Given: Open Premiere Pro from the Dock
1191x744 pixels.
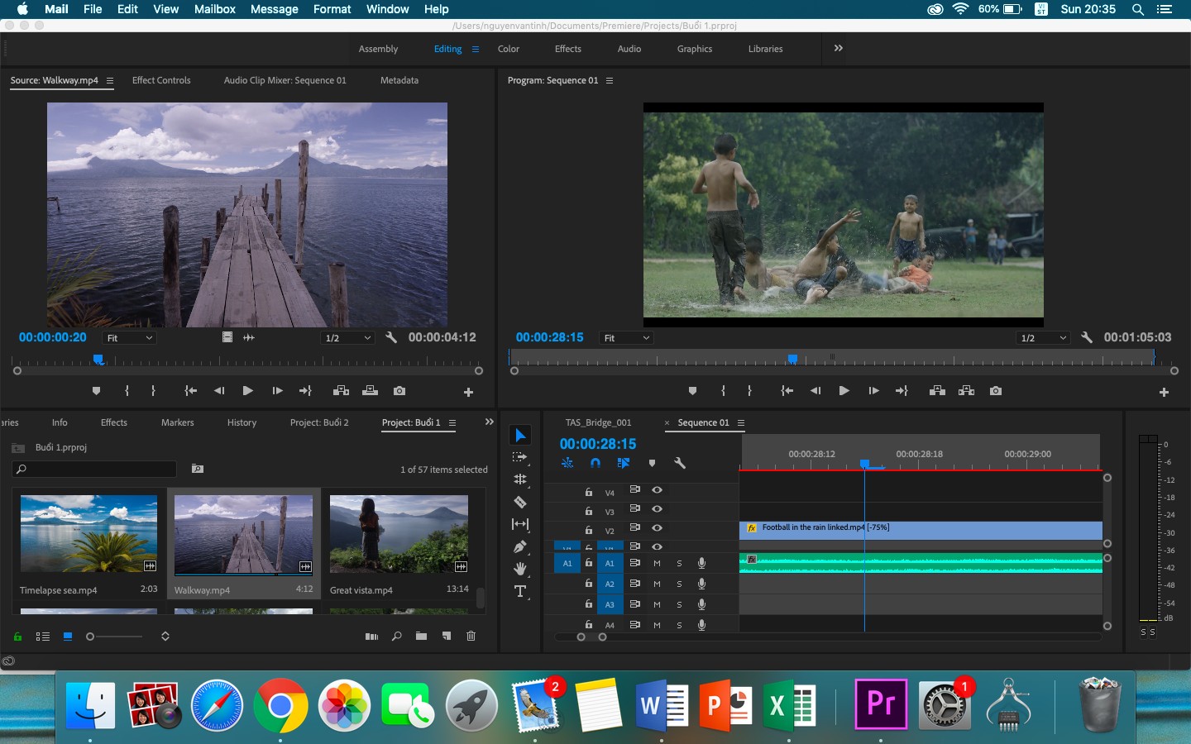Looking at the screenshot, I should 881,704.
